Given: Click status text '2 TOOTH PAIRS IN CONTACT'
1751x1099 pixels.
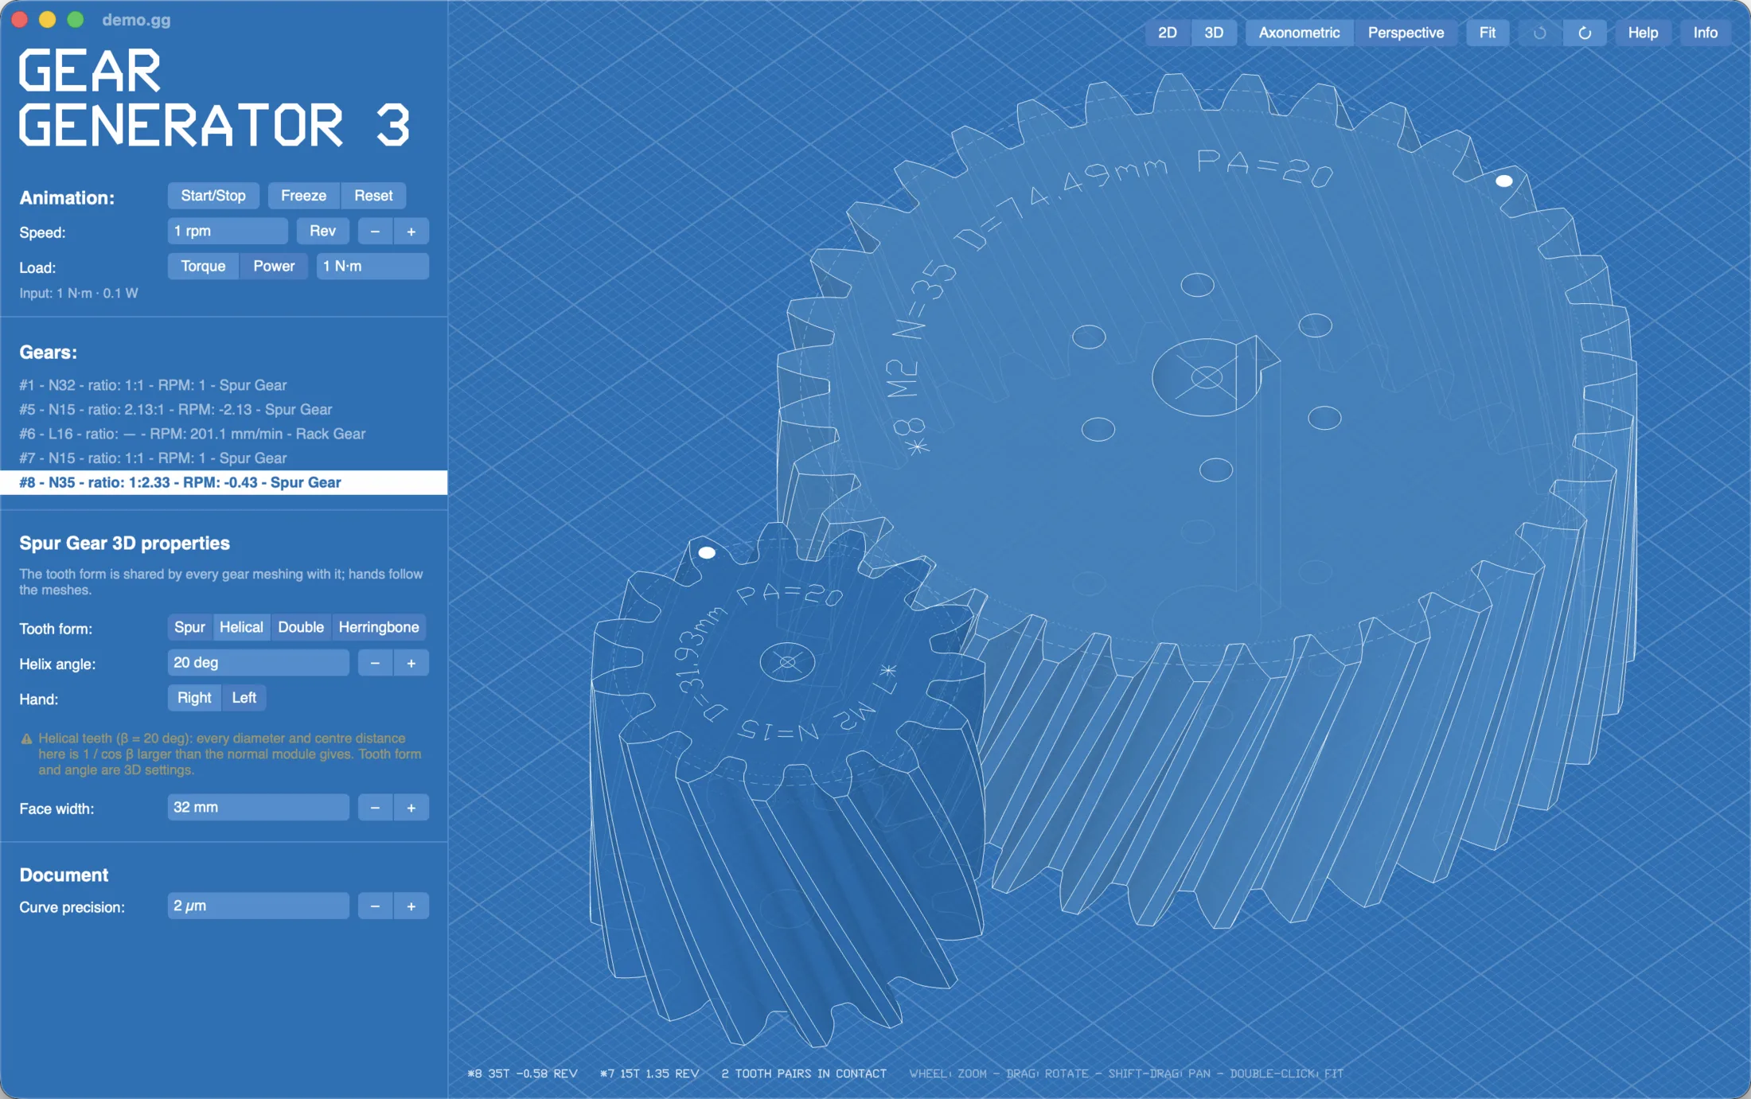Looking at the screenshot, I should pos(804,1074).
